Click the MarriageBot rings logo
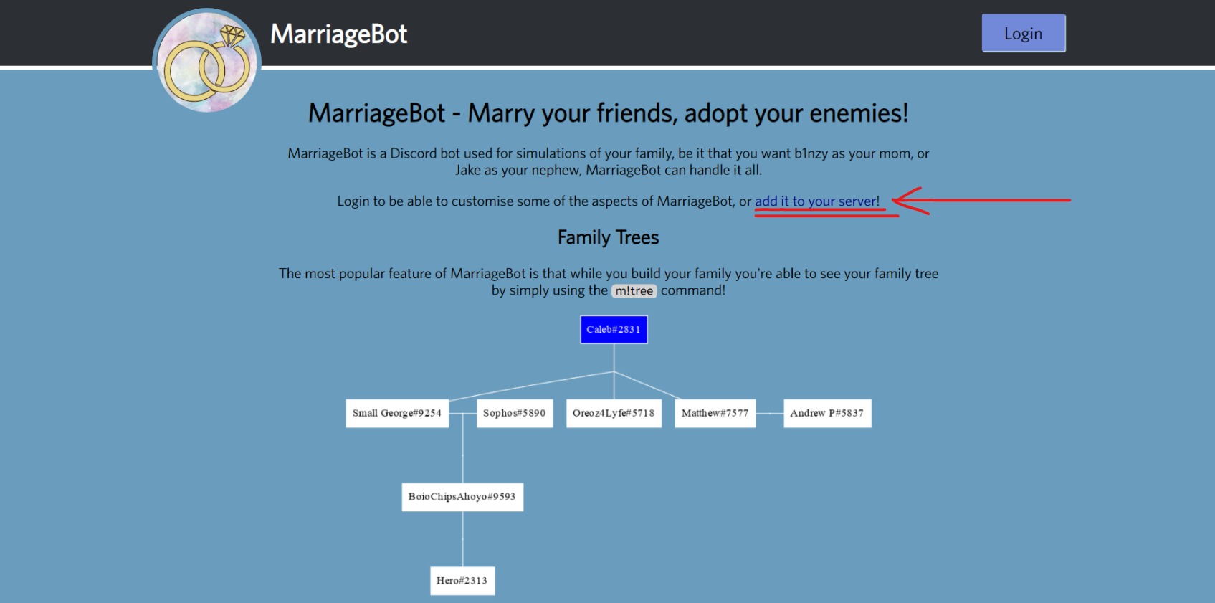The height and width of the screenshot is (603, 1215). (207, 62)
